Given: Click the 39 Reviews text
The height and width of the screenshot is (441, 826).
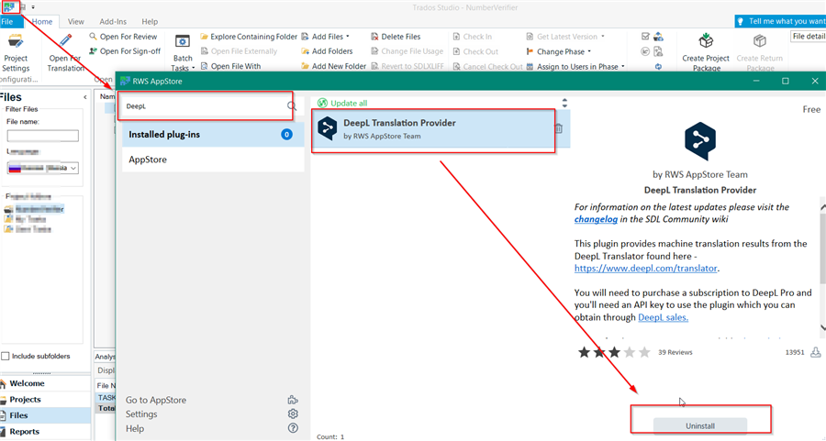Looking at the screenshot, I should pyautogui.click(x=675, y=353).
